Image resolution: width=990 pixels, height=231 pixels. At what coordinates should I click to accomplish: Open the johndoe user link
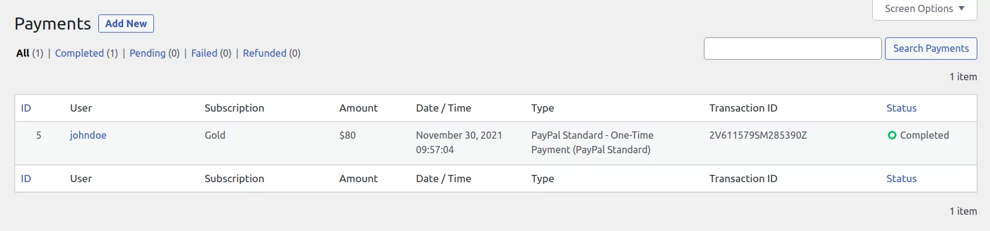[x=88, y=135]
